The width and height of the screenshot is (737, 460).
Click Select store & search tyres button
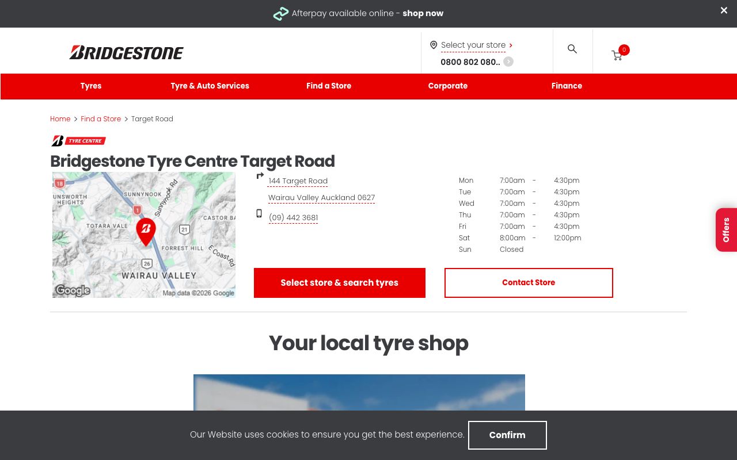[340, 283]
